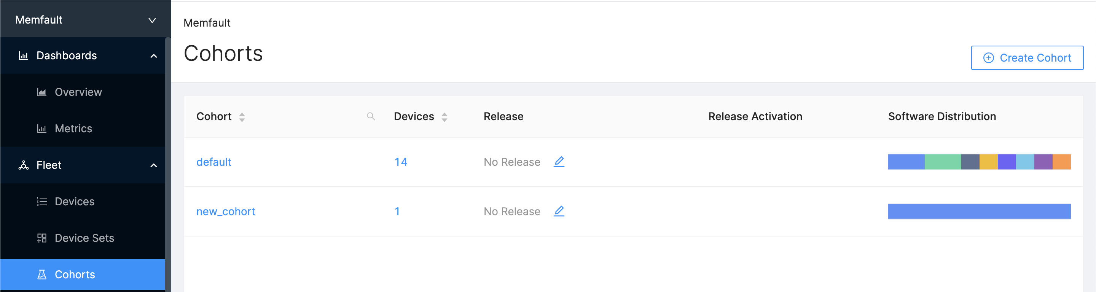Click the Create Cohort button
Viewport: 1096px width, 292px height.
1027,58
